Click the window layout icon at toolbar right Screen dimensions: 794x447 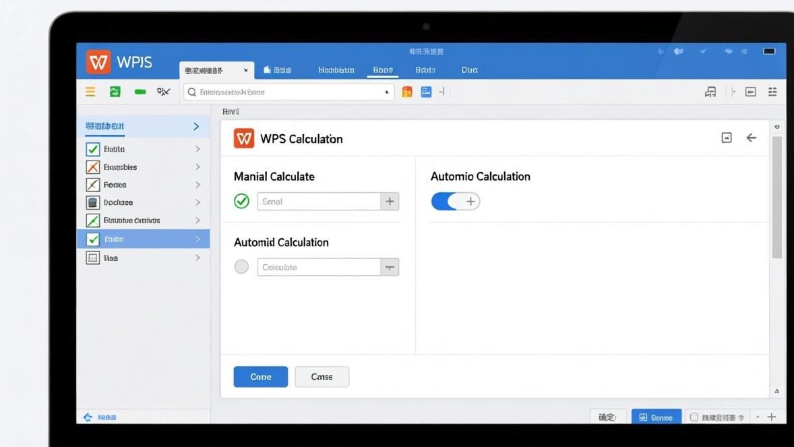[751, 92]
